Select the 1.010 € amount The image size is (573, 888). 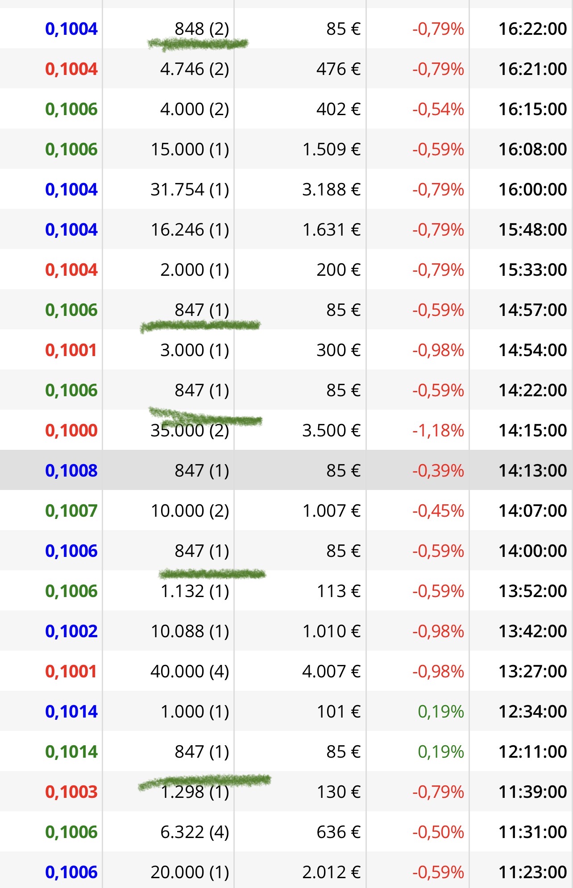click(331, 631)
